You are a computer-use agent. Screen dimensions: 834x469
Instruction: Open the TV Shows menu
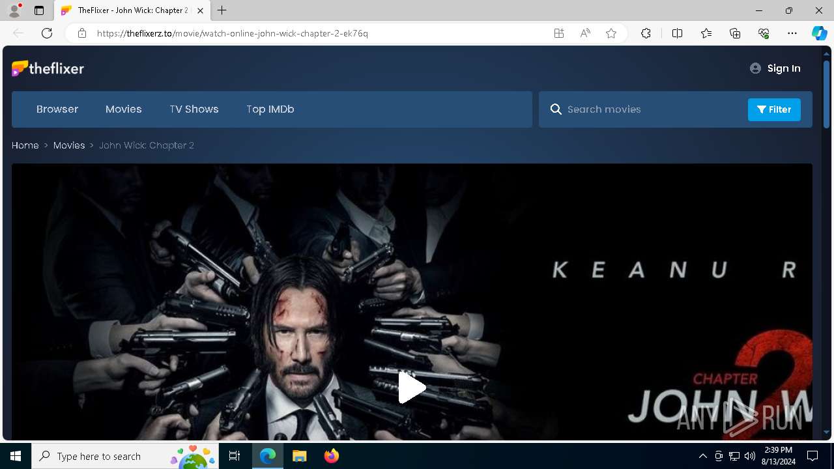click(x=194, y=109)
